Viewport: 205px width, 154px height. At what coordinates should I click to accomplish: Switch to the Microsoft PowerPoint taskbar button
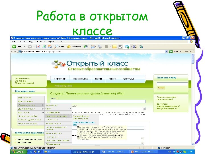[144, 152]
